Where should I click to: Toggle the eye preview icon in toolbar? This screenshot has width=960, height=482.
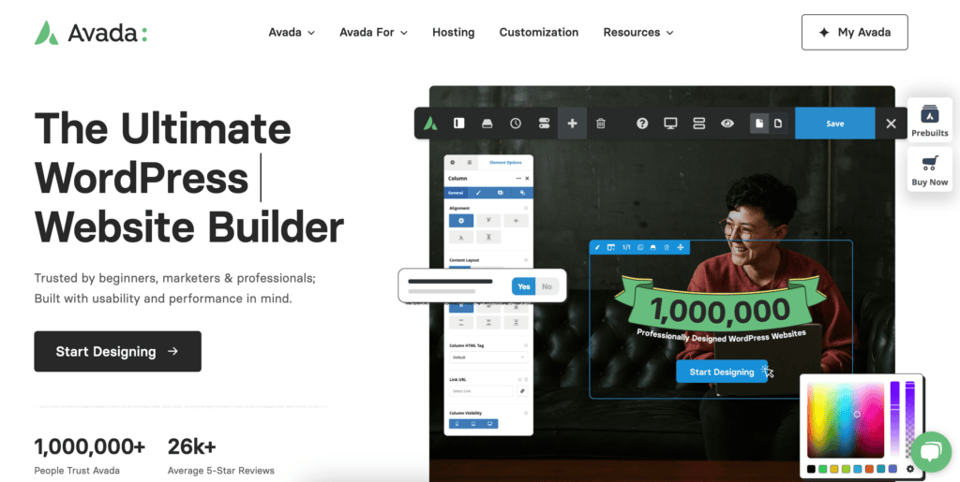pos(727,124)
